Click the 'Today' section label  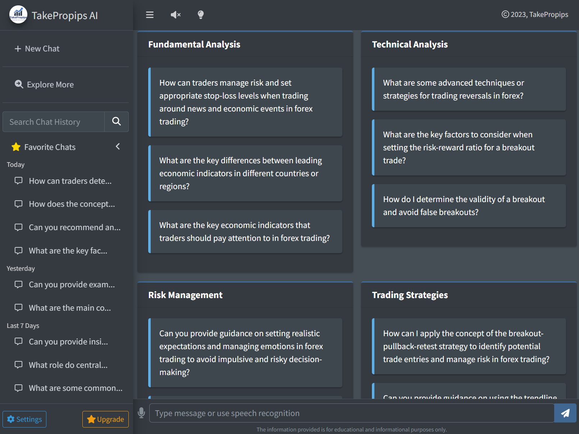(15, 165)
